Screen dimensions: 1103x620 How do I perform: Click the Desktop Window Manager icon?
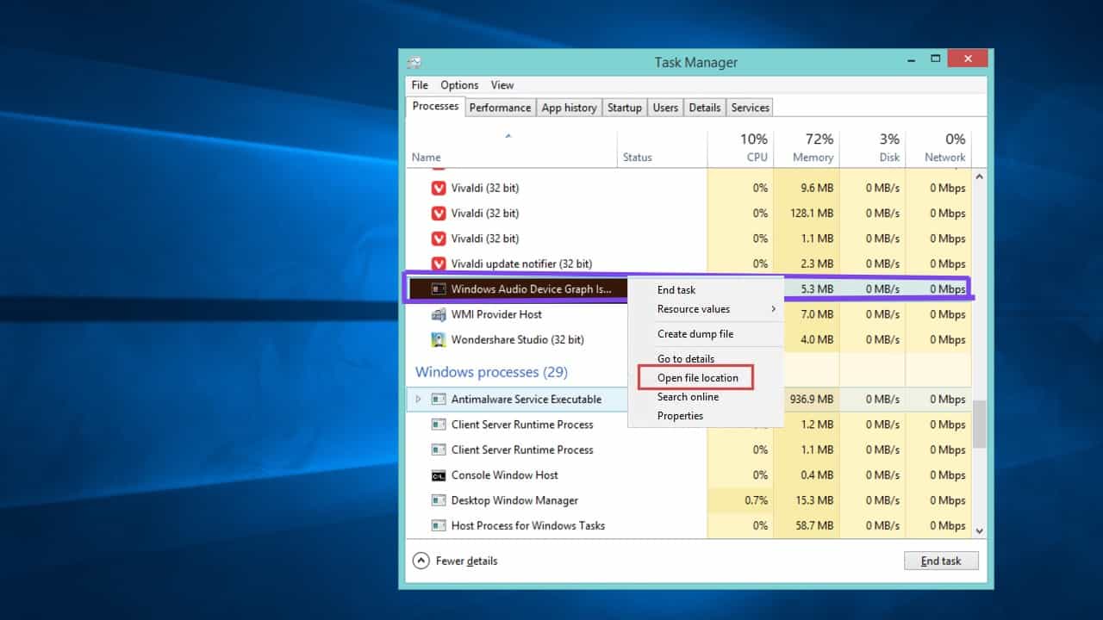coord(439,500)
